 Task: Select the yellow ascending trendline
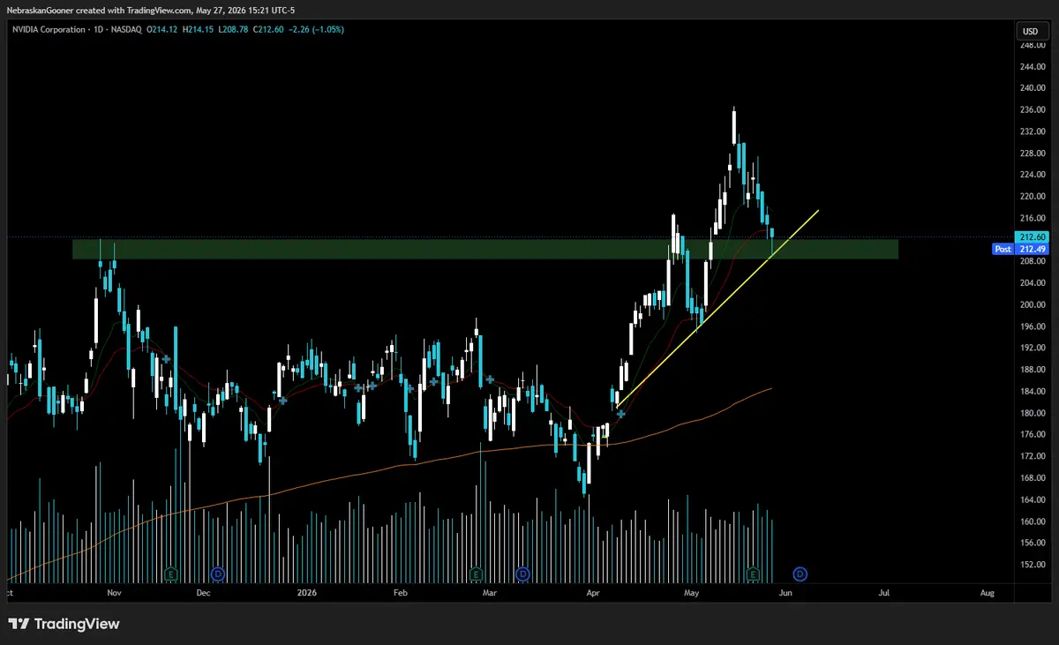717,308
